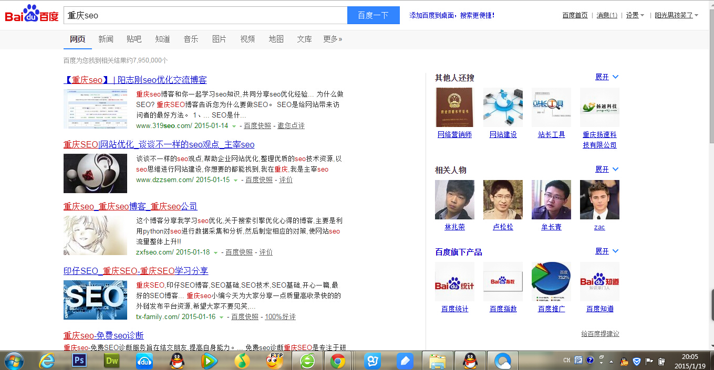Expand the green arrow after www.319seo.com date
This screenshot has width=714, height=370.
click(234, 126)
